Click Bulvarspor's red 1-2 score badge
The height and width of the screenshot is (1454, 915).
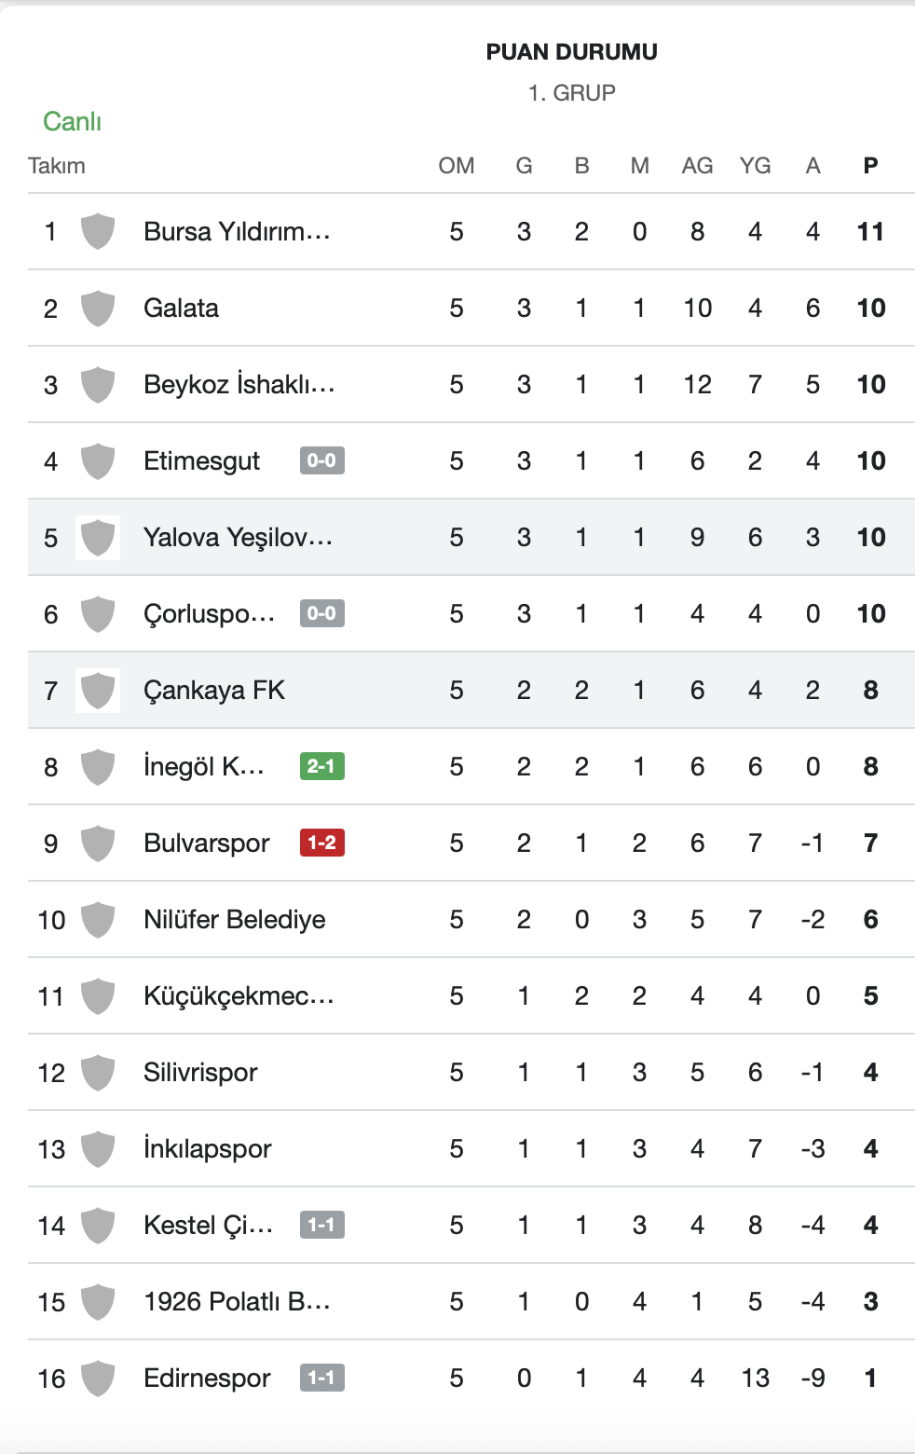pyautogui.click(x=321, y=843)
